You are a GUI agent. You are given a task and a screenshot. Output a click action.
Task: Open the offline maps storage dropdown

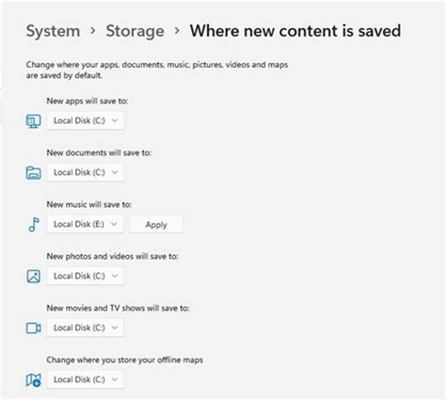point(86,379)
